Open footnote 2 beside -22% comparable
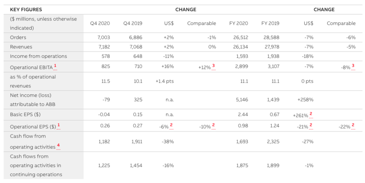 (353, 125)
